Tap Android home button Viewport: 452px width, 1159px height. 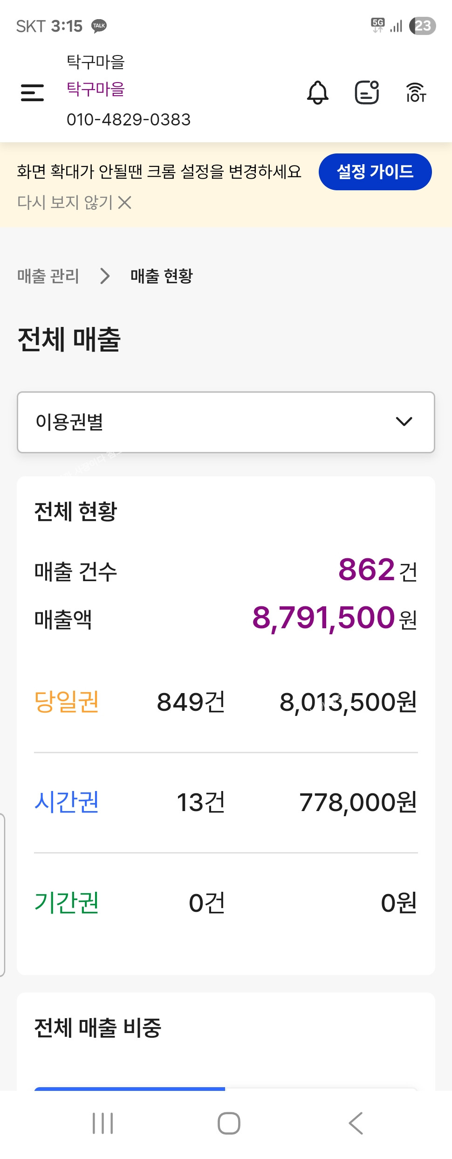(229, 1123)
